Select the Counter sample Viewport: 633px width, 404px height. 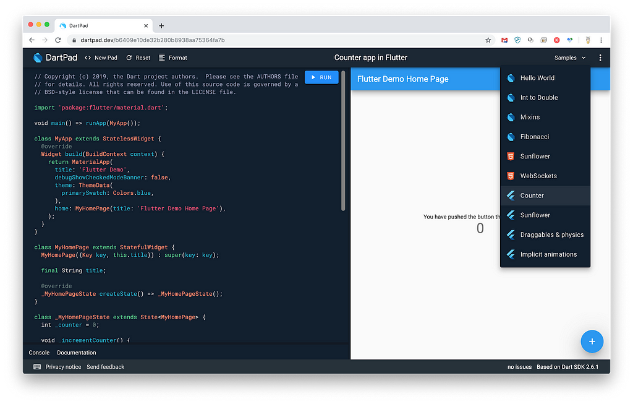pyautogui.click(x=545, y=196)
